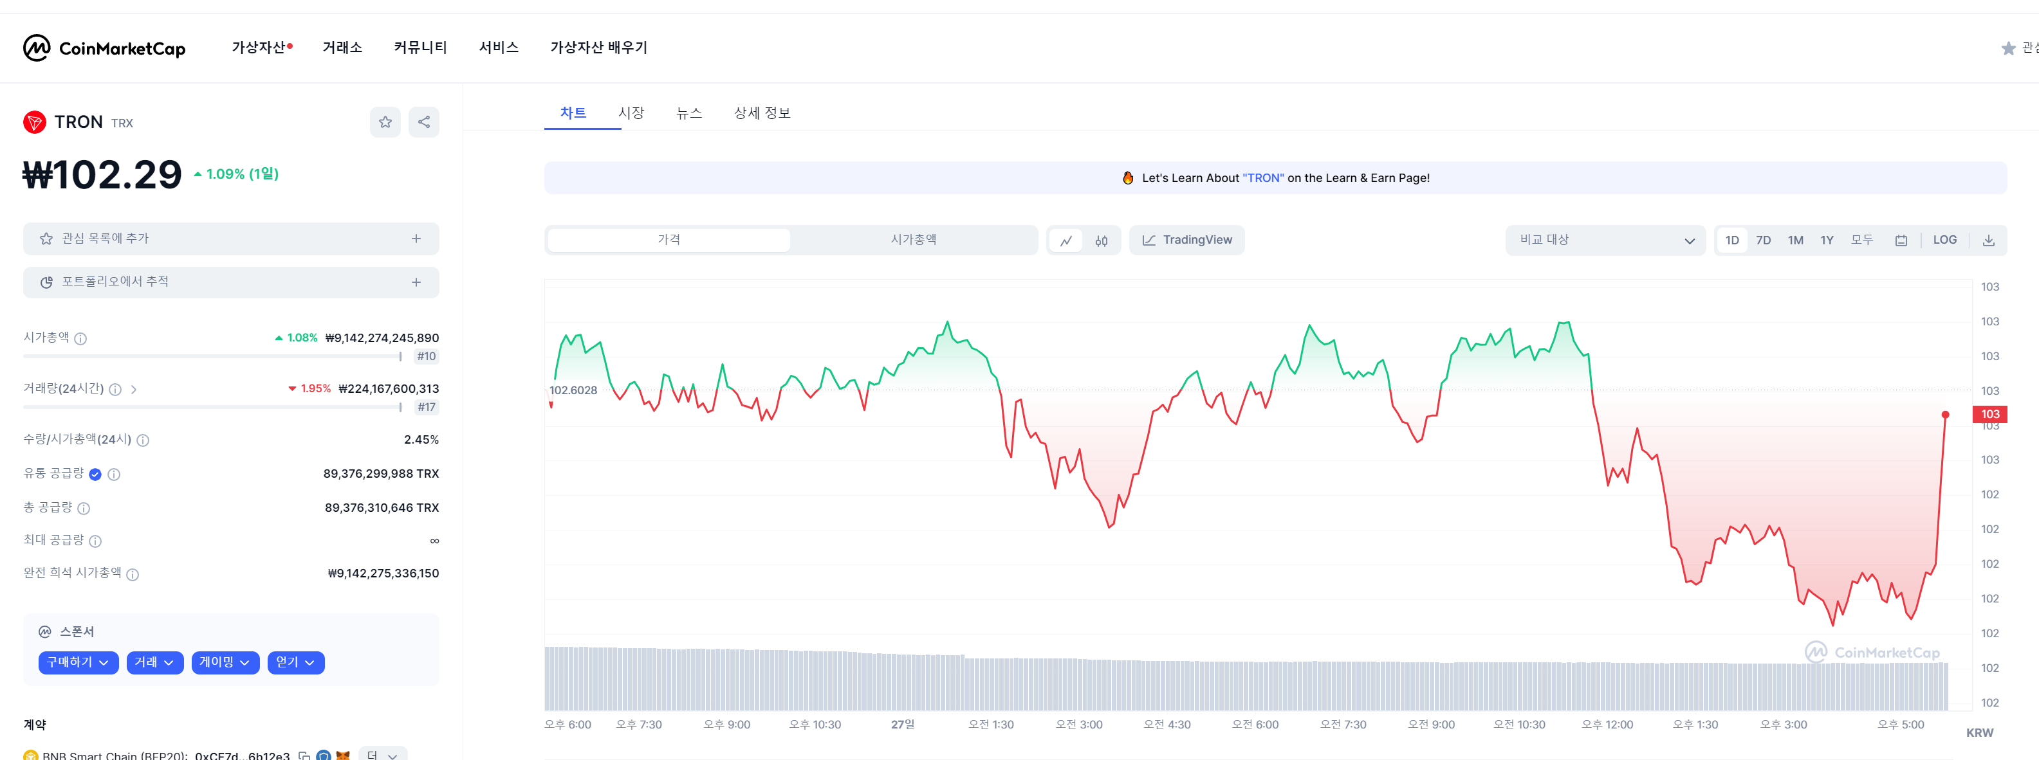Expand the 구매하기 sponsor dropdown
The height and width of the screenshot is (760, 2039).
click(x=78, y=662)
